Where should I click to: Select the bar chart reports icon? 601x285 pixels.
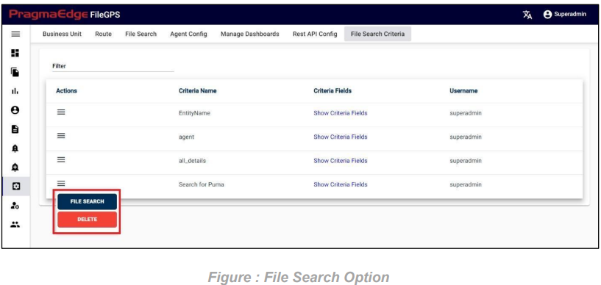15,91
